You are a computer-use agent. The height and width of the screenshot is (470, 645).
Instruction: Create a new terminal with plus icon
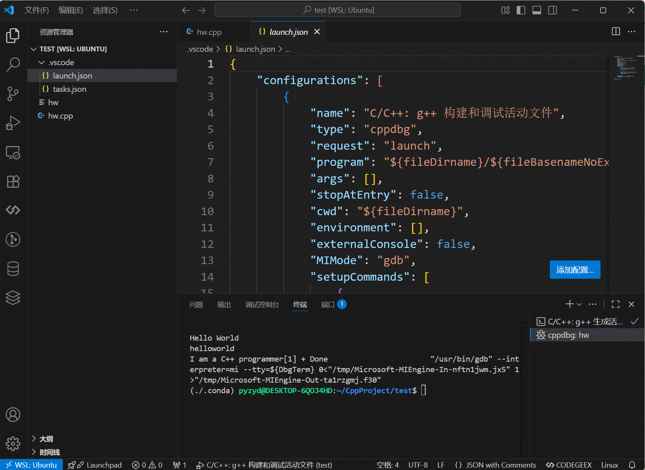point(570,304)
